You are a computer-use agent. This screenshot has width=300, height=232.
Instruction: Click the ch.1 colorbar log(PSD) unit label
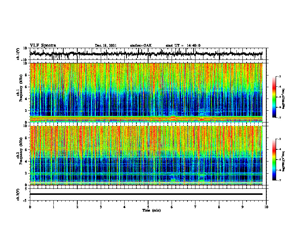(x=283, y=99)
